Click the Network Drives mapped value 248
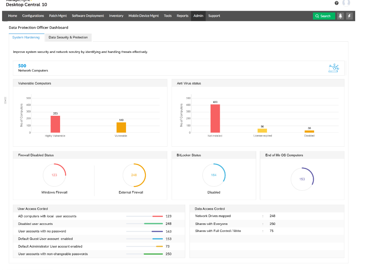The height and width of the screenshot is (270, 373). click(x=272, y=216)
